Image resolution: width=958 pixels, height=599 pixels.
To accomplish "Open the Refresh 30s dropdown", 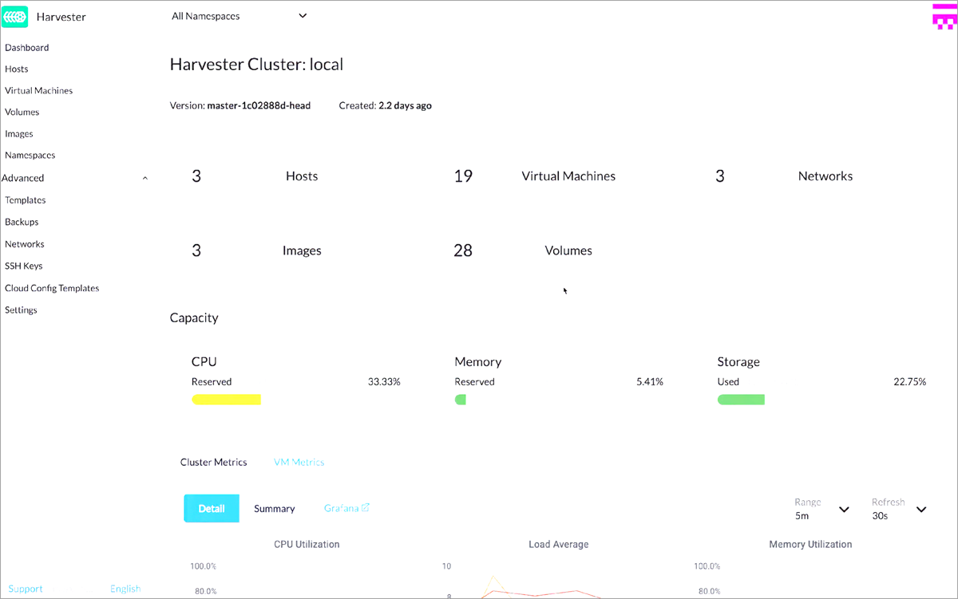I will click(899, 509).
